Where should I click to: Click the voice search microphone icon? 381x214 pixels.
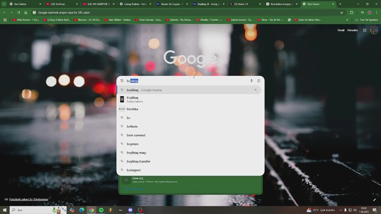click(x=252, y=81)
